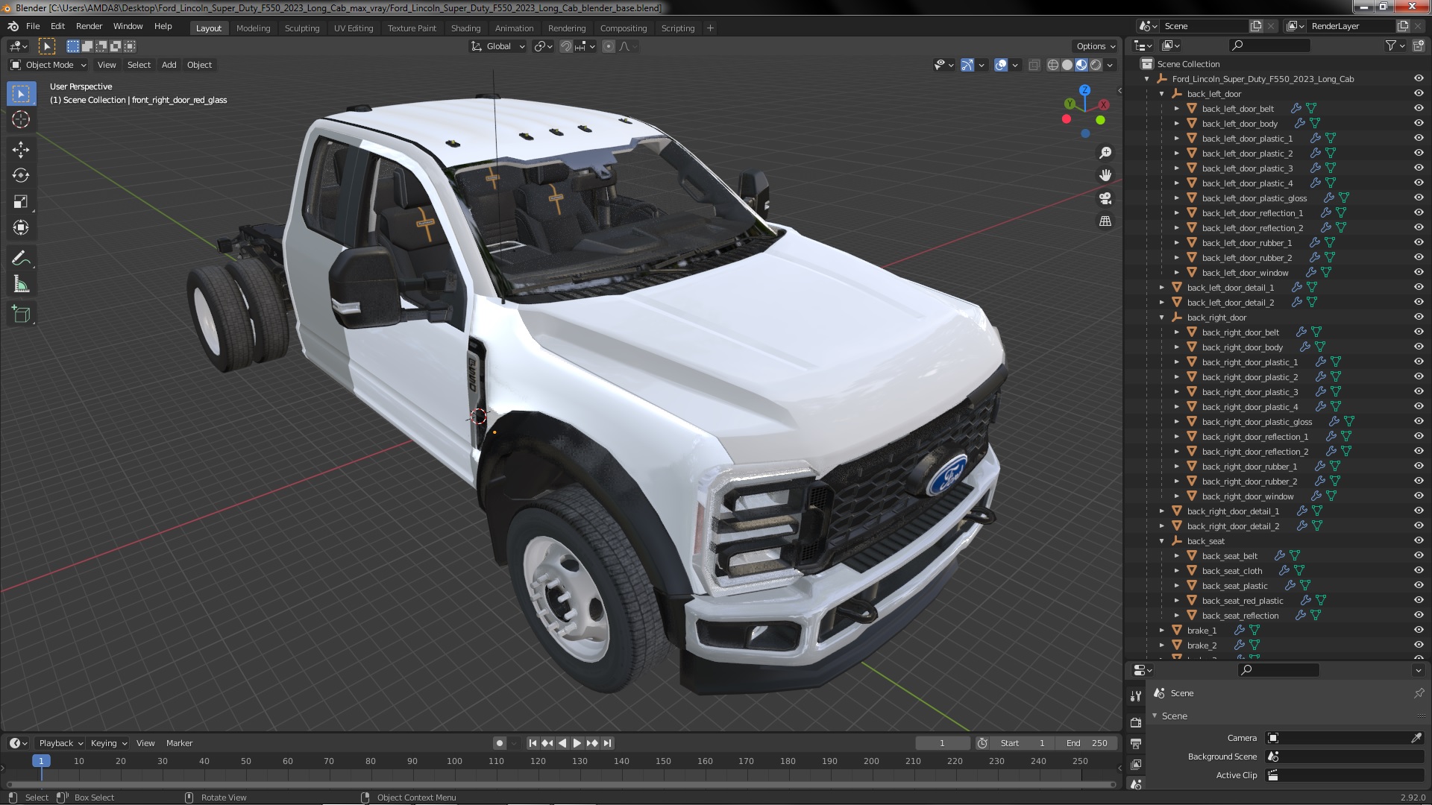Toggle visibility of back_right_door collection
The width and height of the screenshot is (1432, 805).
tap(1418, 318)
